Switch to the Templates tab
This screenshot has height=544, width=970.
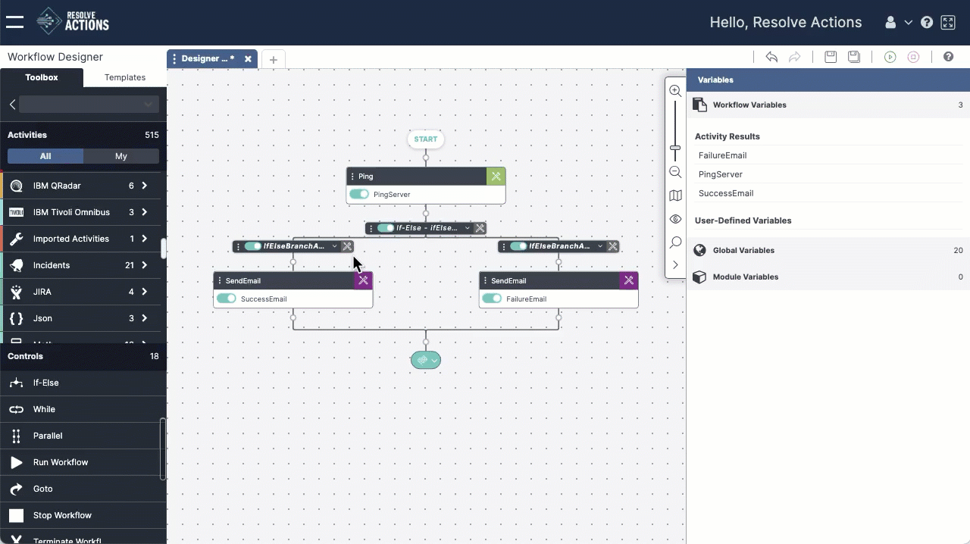click(x=125, y=77)
